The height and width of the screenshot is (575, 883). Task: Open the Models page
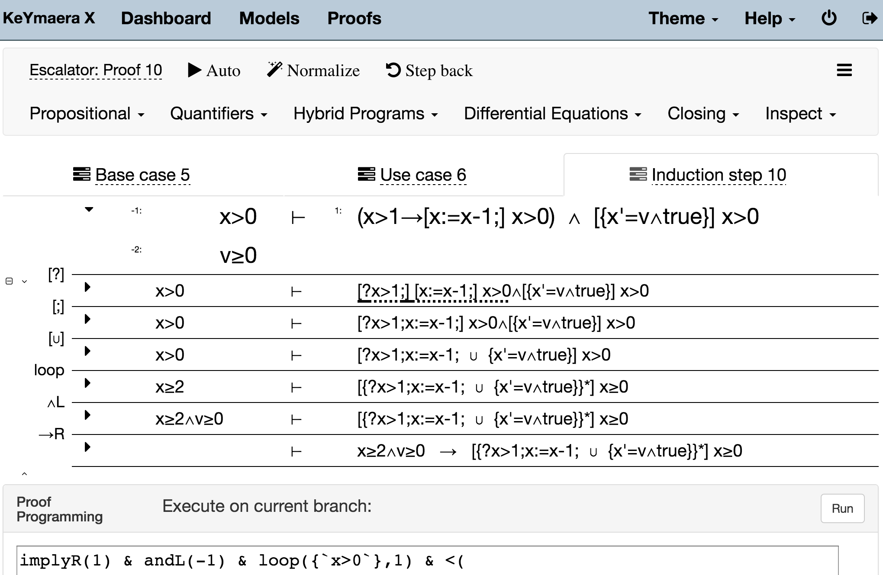(x=269, y=18)
